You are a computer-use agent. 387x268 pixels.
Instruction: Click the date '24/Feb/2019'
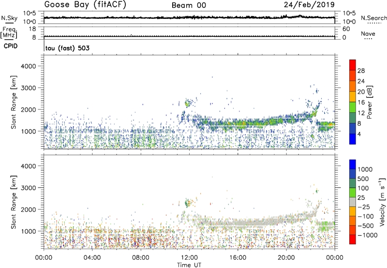click(309, 4)
